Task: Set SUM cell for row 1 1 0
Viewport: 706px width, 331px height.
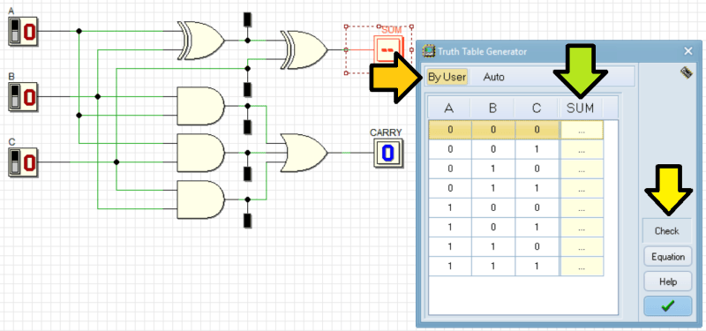Action: tap(582, 247)
